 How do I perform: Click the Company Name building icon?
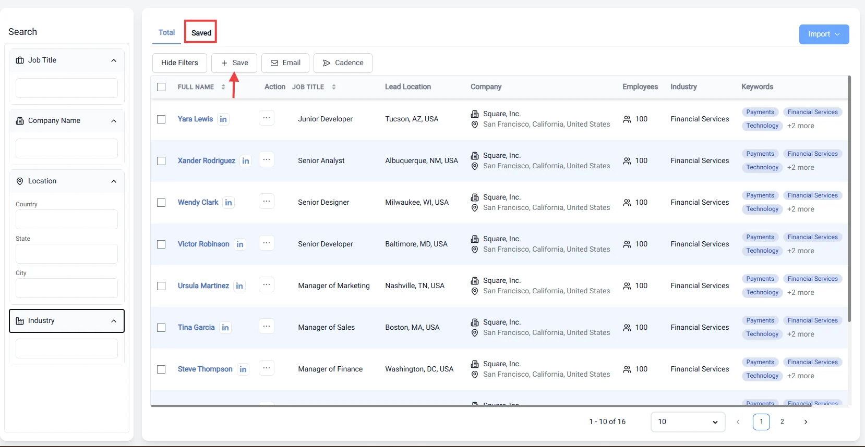coord(20,121)
